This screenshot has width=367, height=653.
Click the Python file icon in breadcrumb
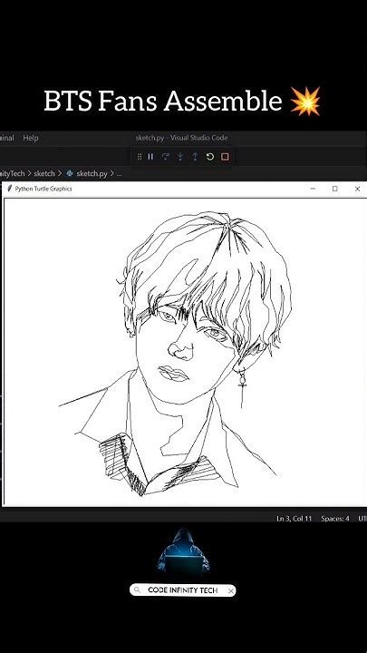tap(70, 173)
